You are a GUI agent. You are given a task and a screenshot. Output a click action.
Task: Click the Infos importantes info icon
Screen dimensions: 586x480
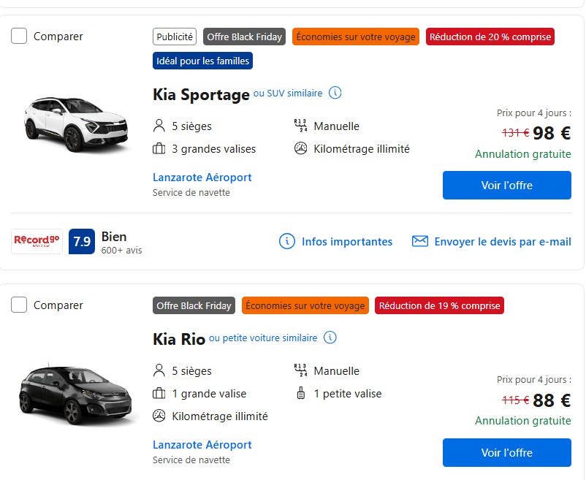(x=288, y=241)
